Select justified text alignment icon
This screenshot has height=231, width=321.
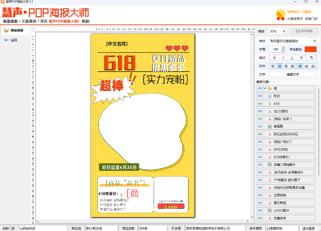(x=292, y=66)
